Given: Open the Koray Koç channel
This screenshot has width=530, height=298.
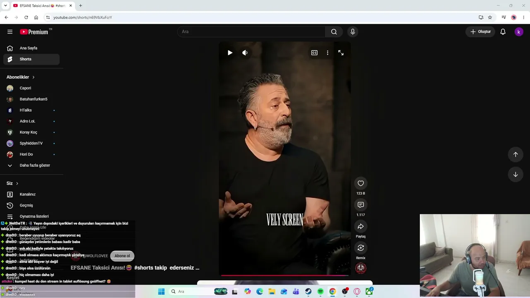Looking at the screenshot, I should (31, 132).
